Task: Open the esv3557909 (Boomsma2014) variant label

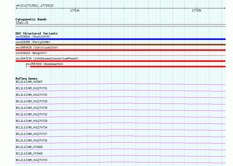Action: tap(45, 64)
